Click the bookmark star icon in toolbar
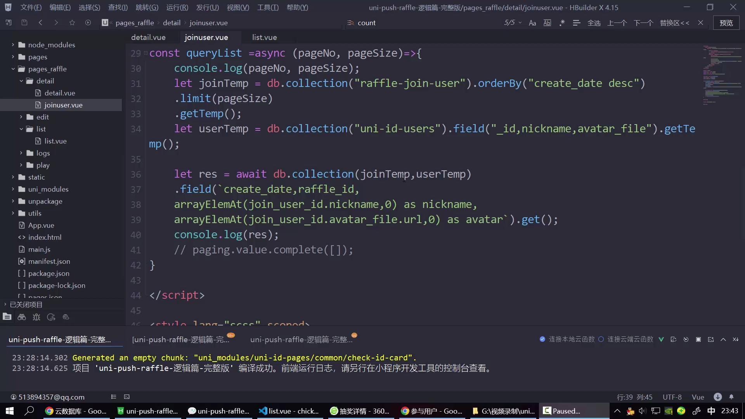Viewport: 745px width, 419px height. click(72, 23)
